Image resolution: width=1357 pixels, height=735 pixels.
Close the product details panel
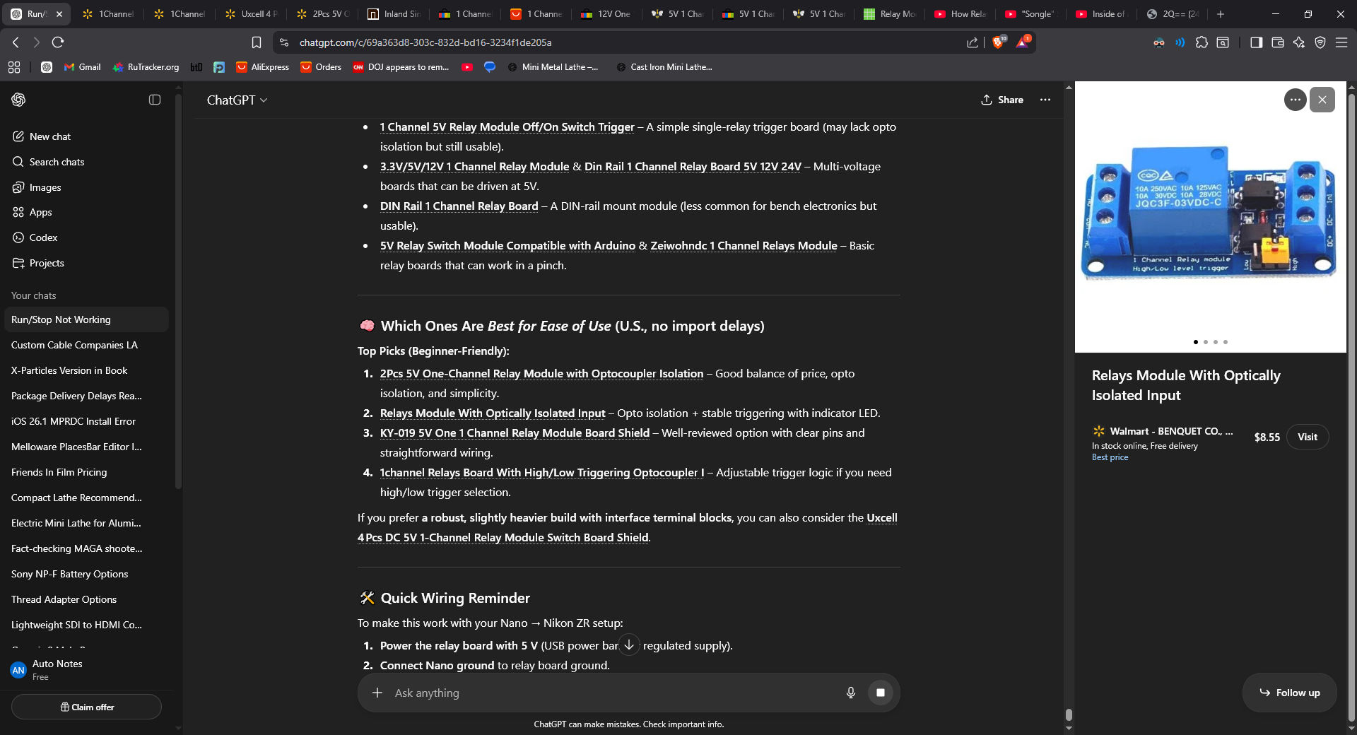1322,100
